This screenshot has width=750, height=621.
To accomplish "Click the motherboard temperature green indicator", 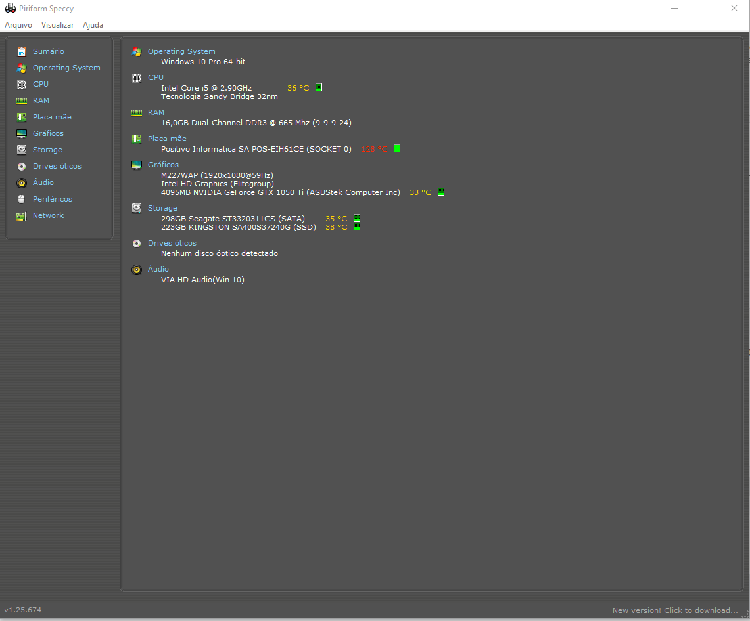I will pyautogui.click(x=397, y=148).
